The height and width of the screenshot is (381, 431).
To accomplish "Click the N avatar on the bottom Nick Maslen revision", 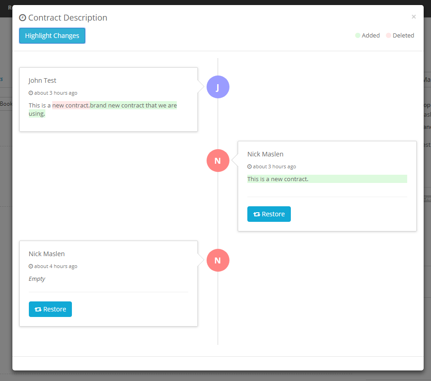I will 218,260.
